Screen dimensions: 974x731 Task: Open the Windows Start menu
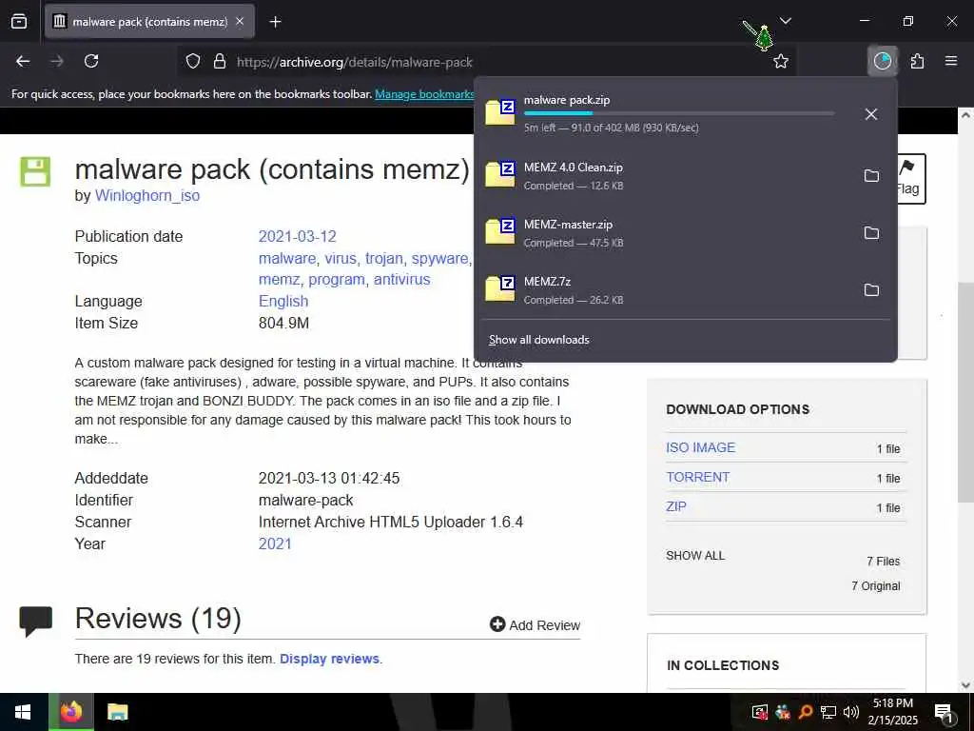(x=23, y=712)
